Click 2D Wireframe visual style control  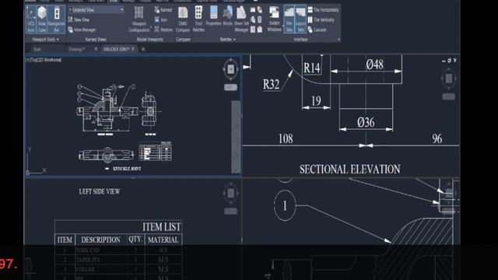[x=50, y=60]
